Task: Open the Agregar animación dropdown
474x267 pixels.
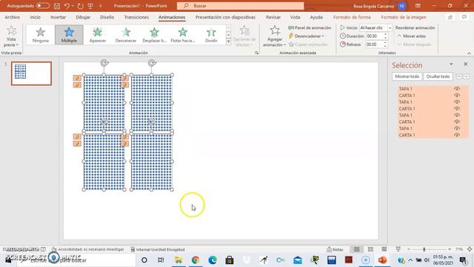Action: [x=275, y=36]
